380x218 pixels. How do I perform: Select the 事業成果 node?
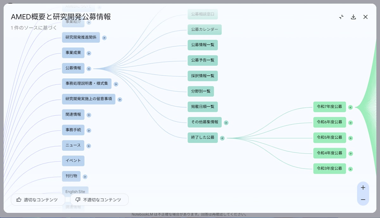click(x=73, y=53)
